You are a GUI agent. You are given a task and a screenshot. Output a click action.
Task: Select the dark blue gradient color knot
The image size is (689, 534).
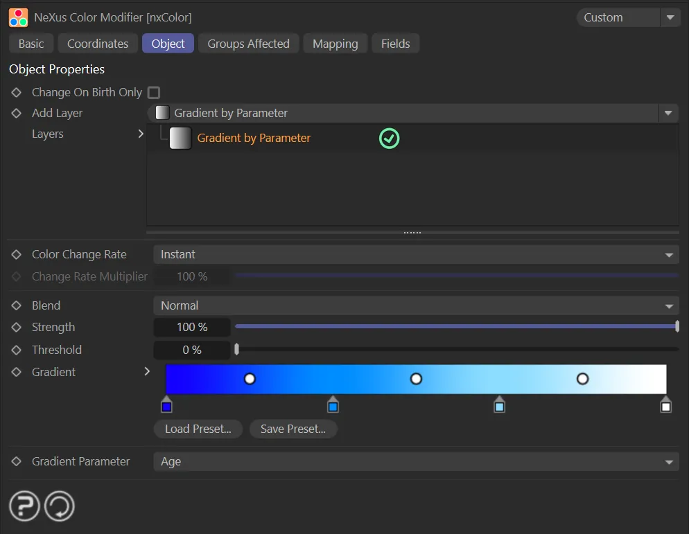166,405
